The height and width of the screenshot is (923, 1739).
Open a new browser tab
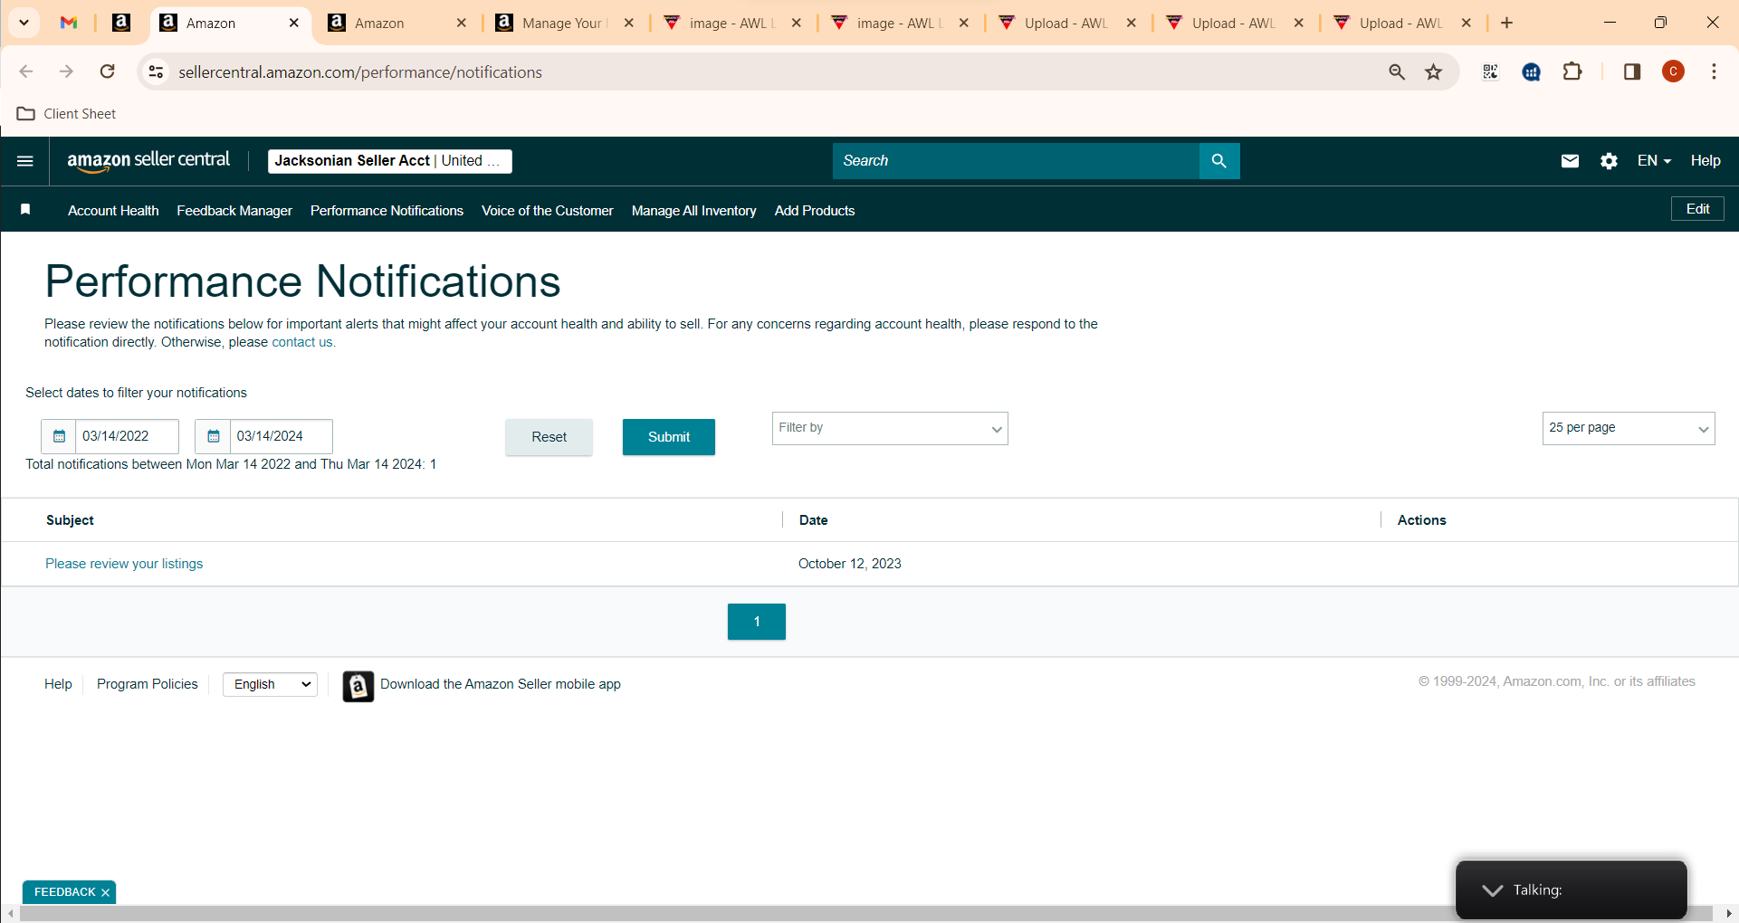point(1506,23)
